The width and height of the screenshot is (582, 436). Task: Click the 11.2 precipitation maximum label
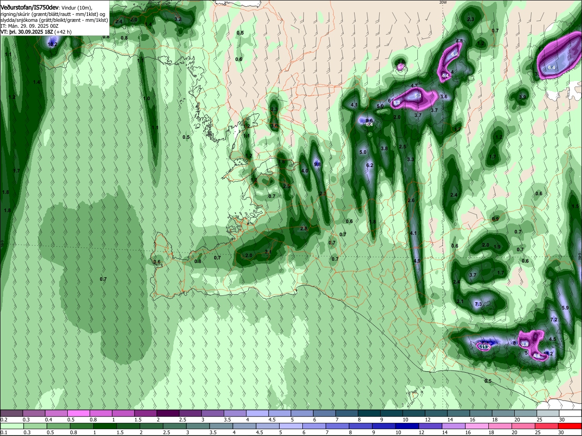(x=485, y=347)
